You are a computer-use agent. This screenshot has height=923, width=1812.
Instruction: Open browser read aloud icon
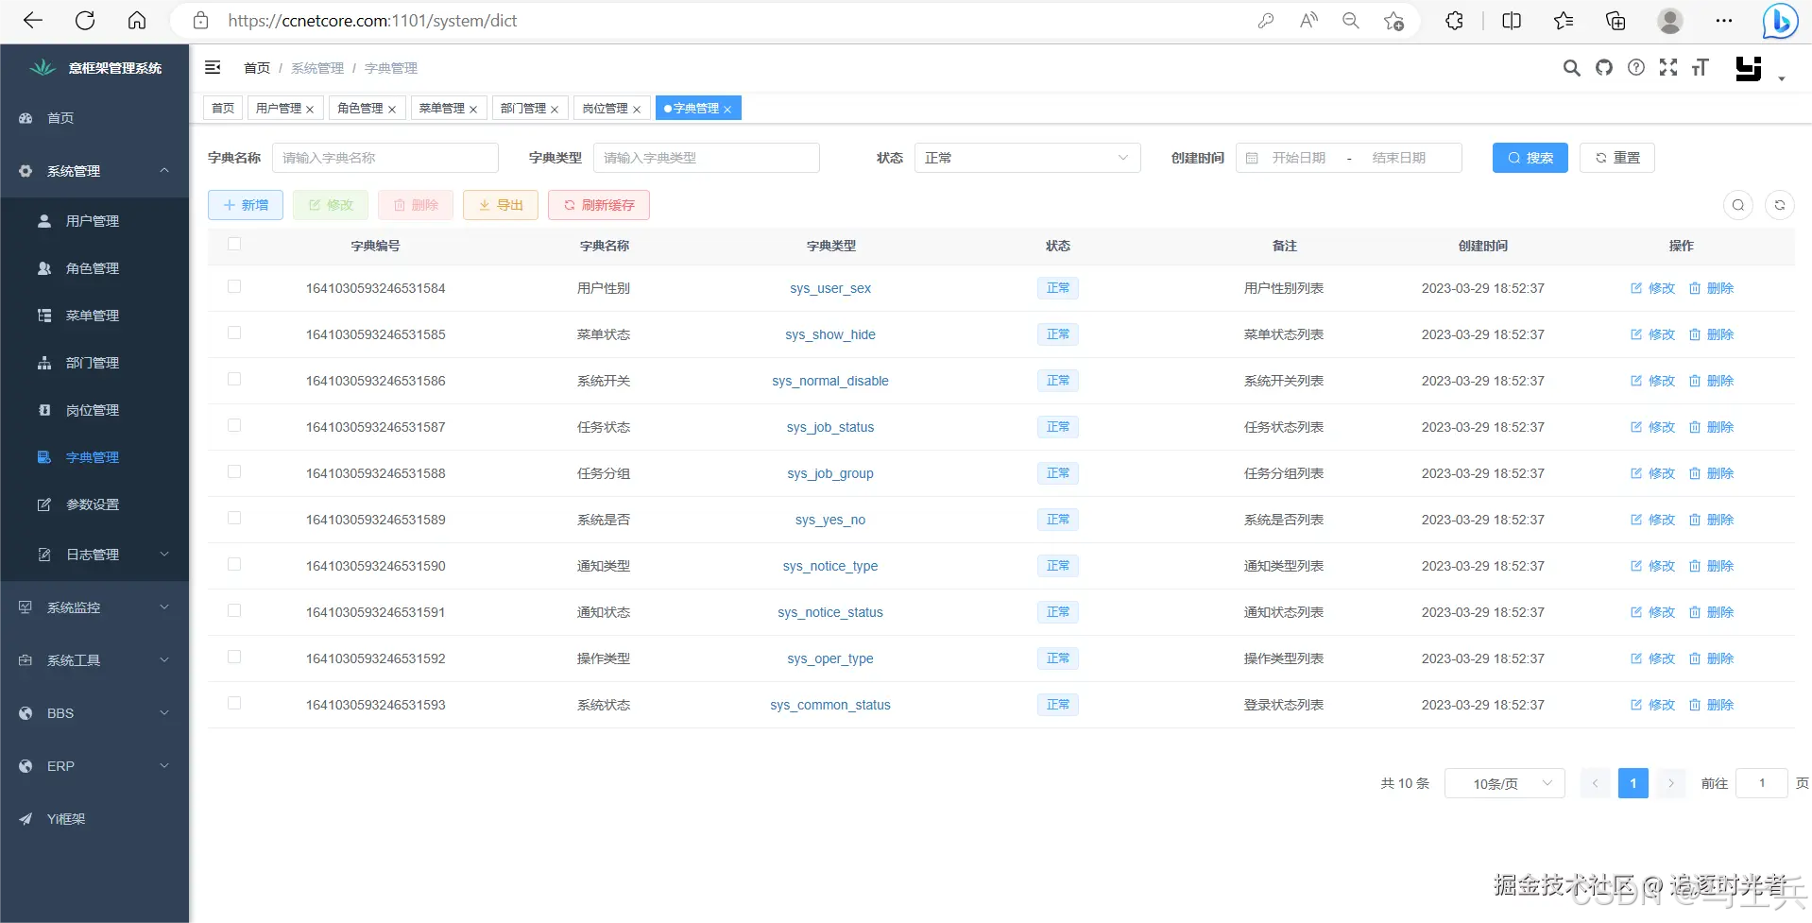(1308, 21)
